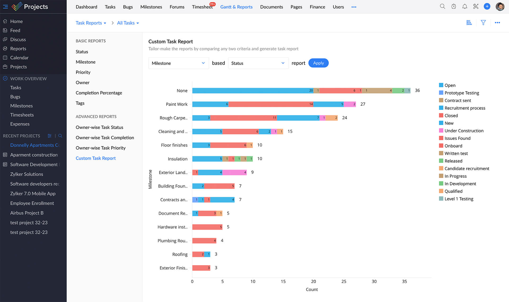The width and height of the screenshot is (509, 302).
Task: Open the Finance tab
Action: (x=317, y=7)
